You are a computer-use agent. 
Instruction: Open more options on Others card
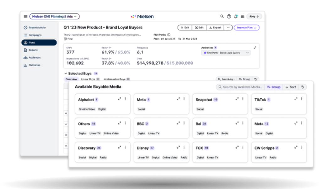click(x=125, y=123)
